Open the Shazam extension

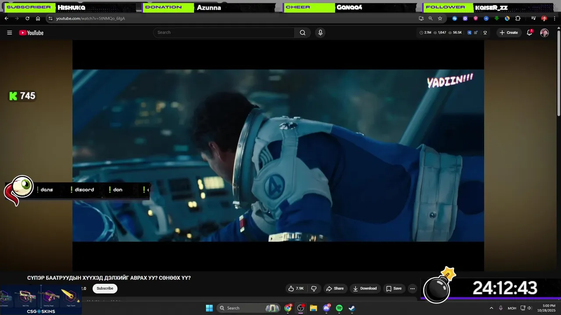(x=454, y=18)
